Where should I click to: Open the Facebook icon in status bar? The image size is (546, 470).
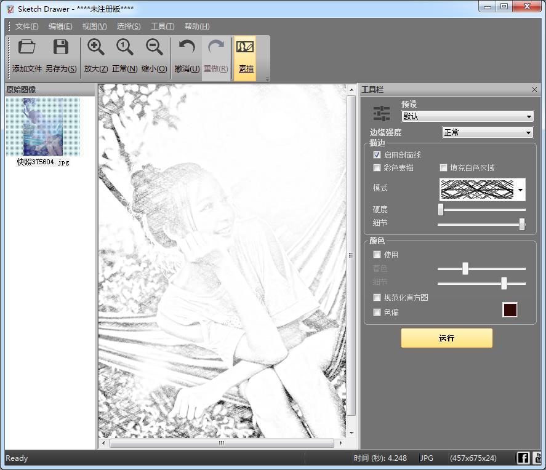point(523,458)
